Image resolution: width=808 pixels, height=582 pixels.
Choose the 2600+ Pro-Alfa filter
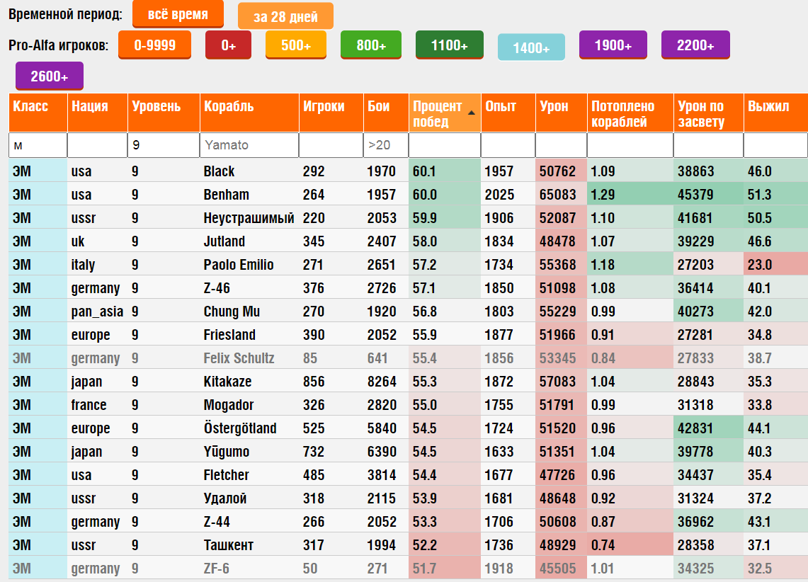[50, 76]
